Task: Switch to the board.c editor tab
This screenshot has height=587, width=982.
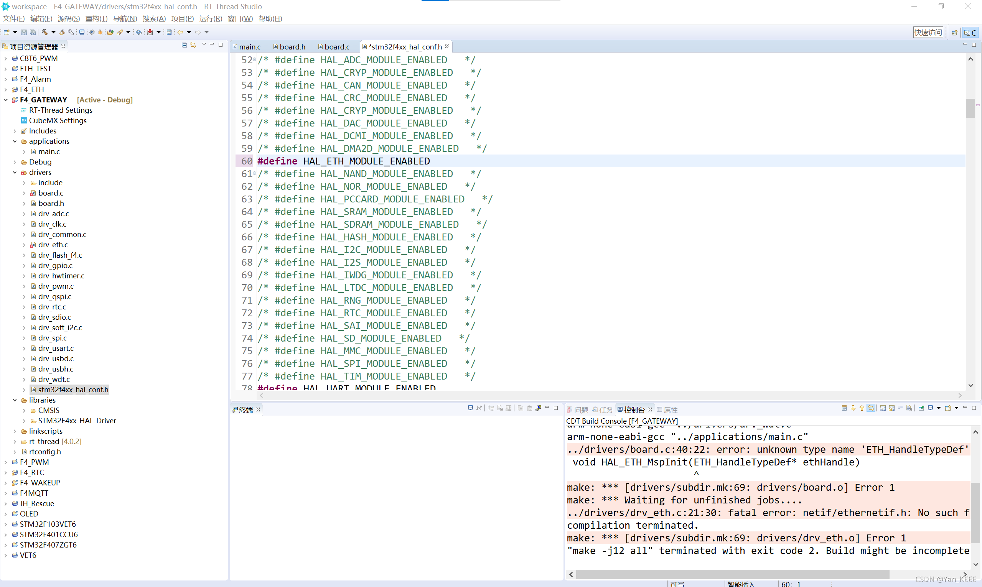Action: (x=336, y=47)
